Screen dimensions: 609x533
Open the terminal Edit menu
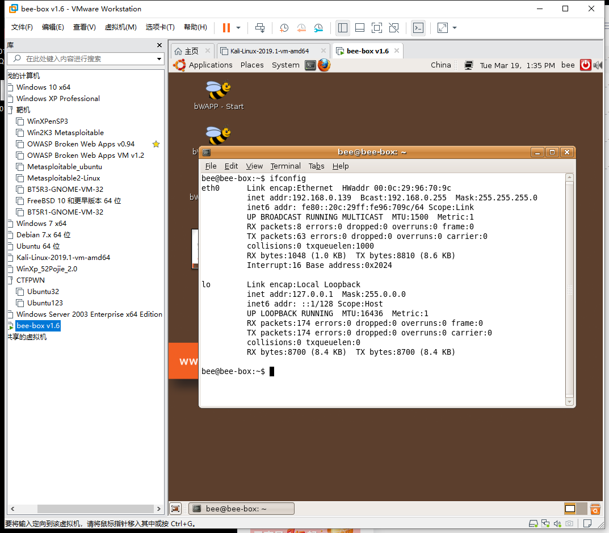[x=231, y=166]
